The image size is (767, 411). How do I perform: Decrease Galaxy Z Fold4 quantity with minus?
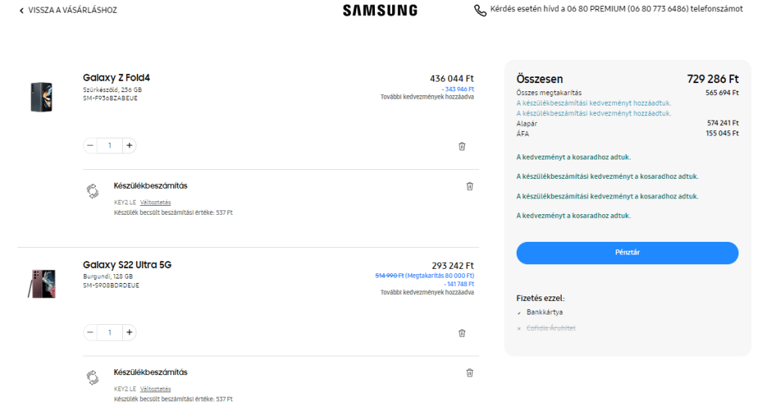(91, 145)
